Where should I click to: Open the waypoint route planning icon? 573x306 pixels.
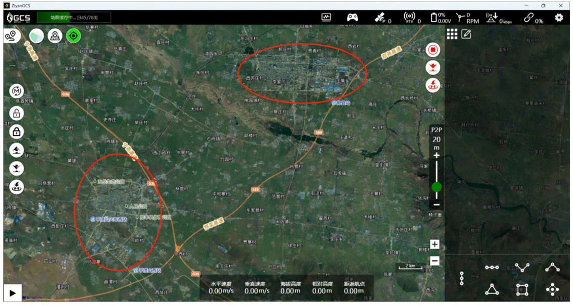pyautogui.click(x=11, y=36)
